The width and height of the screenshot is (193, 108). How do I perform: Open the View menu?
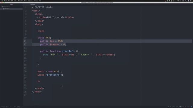click(x=16, y=1)
